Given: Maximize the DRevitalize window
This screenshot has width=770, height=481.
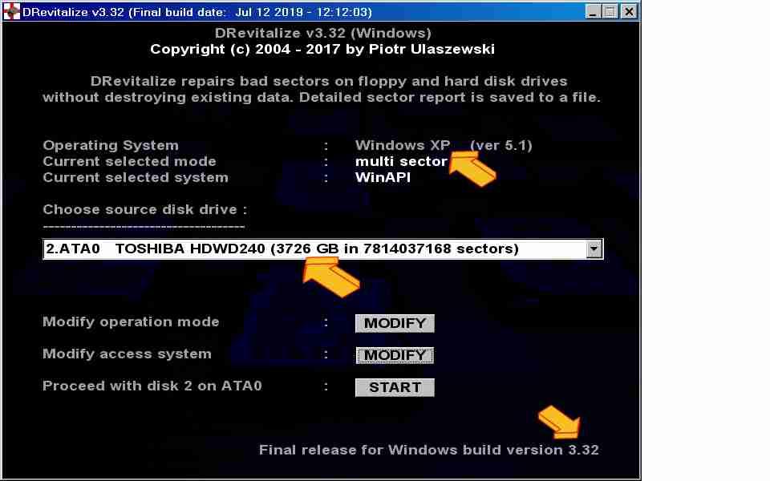Looking at the screenshot, I should (x=610, y=12).
